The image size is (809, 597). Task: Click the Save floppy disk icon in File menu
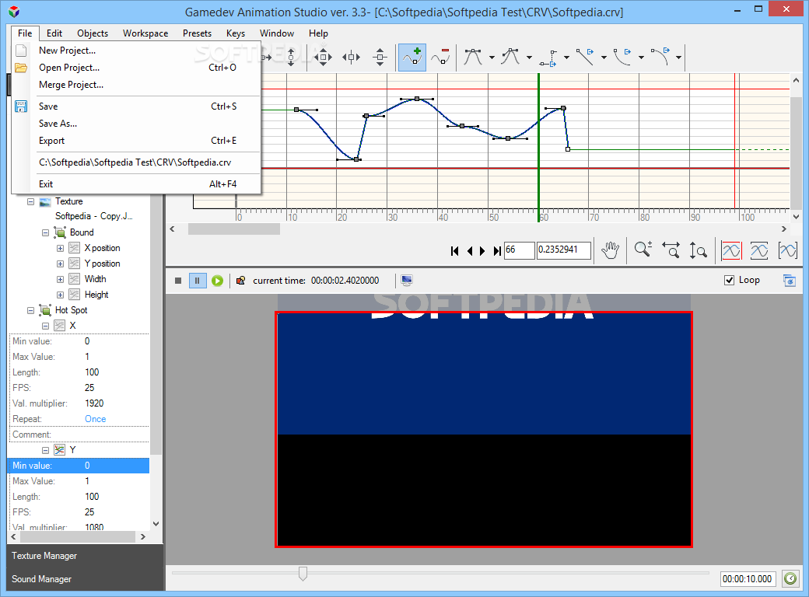pyautogui.click(x=21, y=106)
